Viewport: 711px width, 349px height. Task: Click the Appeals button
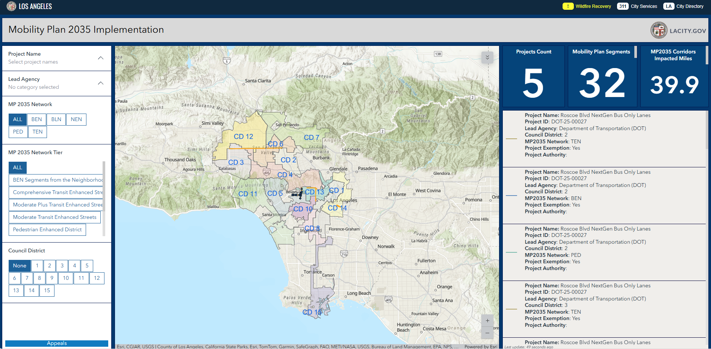point(57,343)
